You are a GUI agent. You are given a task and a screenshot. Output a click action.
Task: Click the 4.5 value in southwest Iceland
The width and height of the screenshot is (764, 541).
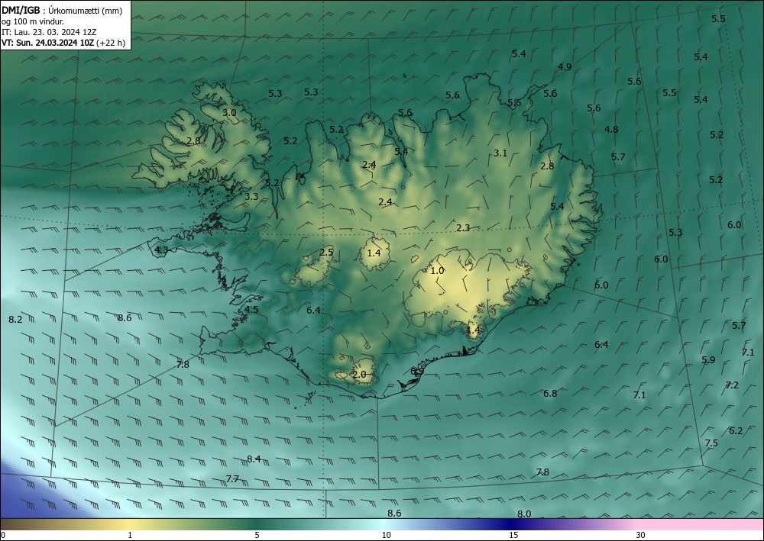coord(251,310)
